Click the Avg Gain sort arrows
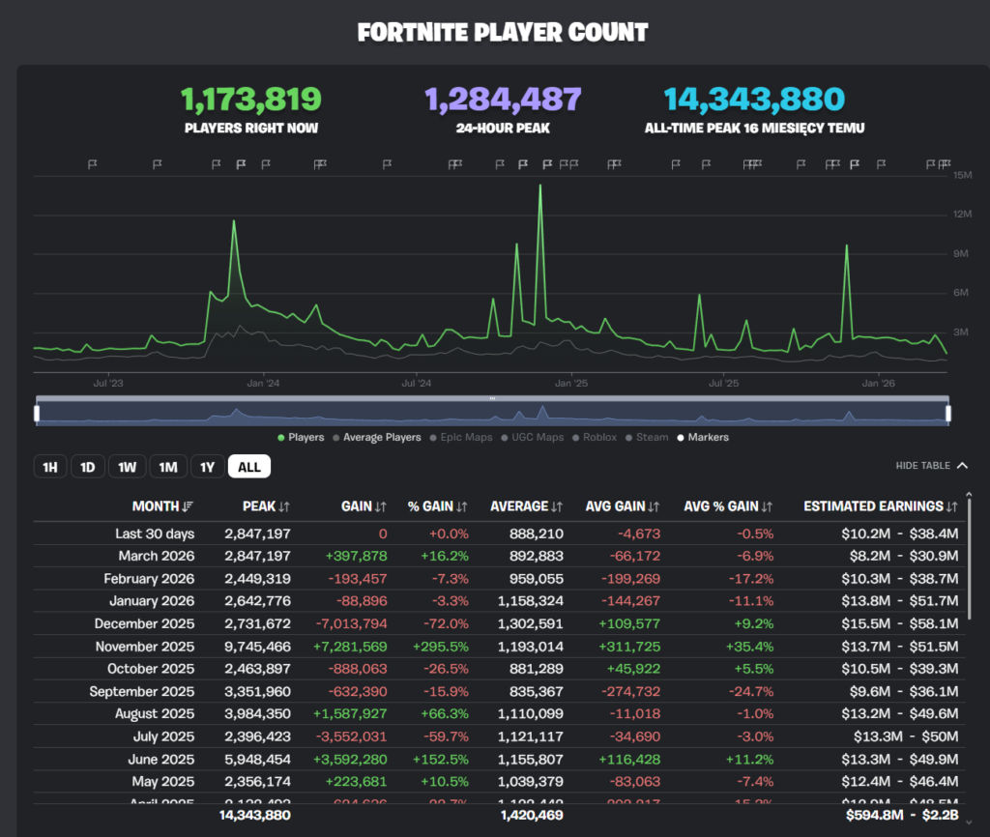Screen dimensions: 990x837 pos(654,506)
